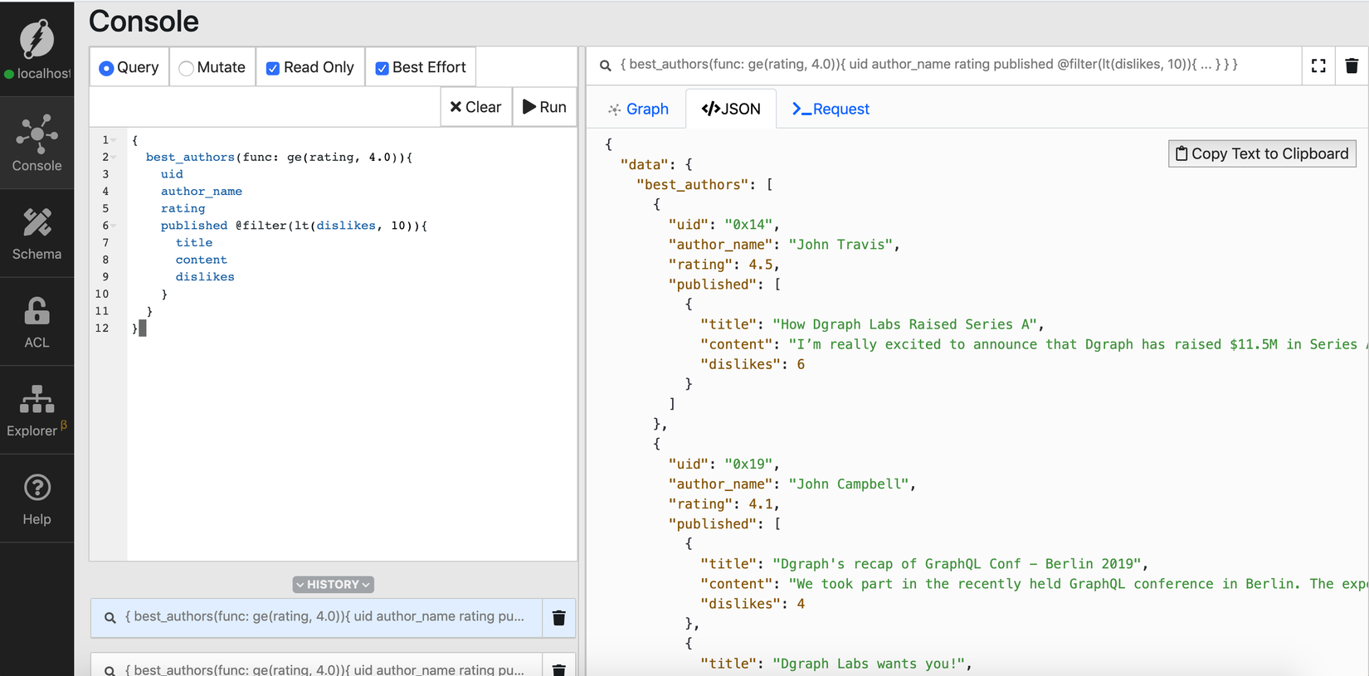Open the Schema editor from sidebar
Viewport: 1369px width, 676px height.
37,233
